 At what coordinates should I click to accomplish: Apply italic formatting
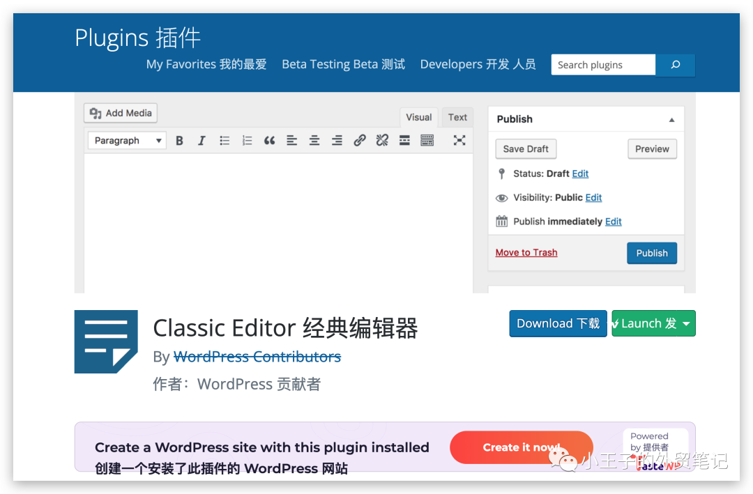pyautogui.click(x=201, y=140)
